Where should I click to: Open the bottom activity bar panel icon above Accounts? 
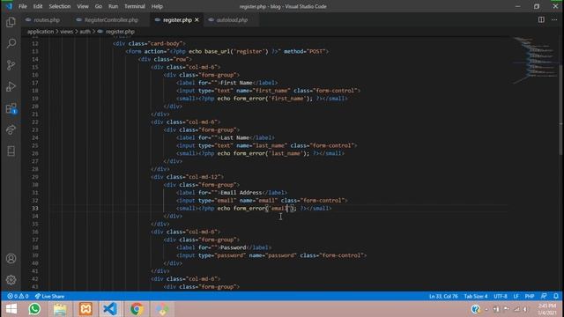pyautogui.click(x=11, y=151)
